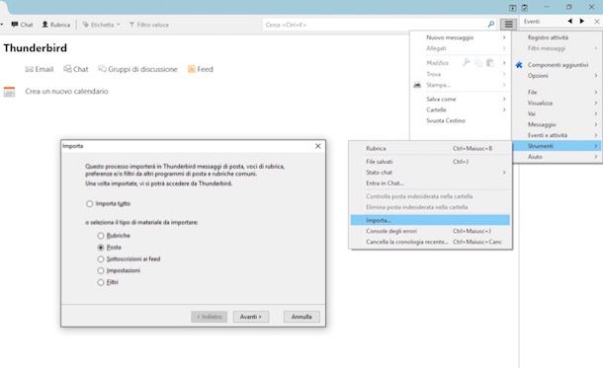Choose Cancella la cronologia recente

(430, 242)
